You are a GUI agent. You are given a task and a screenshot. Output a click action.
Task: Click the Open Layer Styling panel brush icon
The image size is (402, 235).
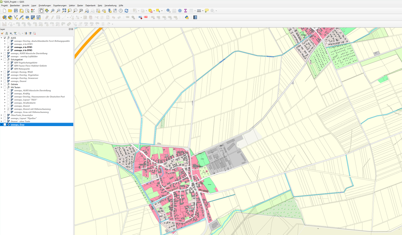[x=2, y=33]
